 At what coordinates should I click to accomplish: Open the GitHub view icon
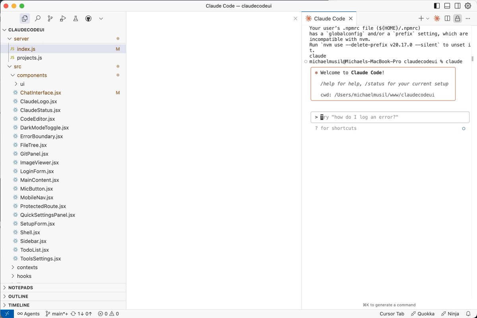88,18
